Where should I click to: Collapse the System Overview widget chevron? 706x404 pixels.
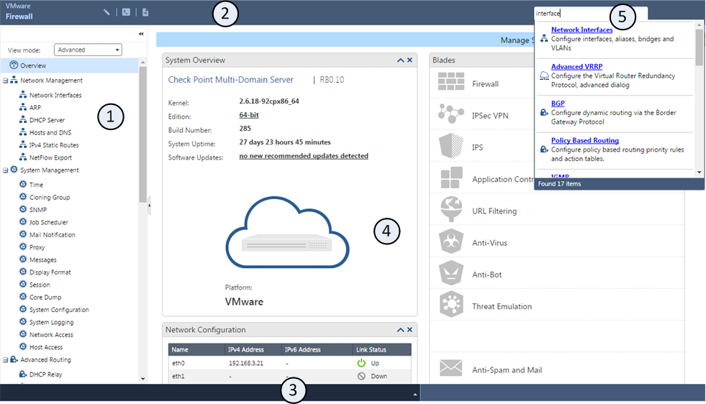click(400, 60)
